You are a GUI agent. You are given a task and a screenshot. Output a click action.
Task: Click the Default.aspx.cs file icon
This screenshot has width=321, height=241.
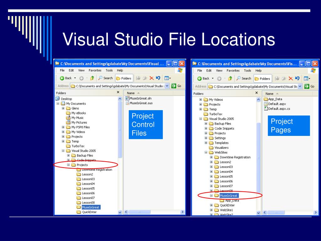coord(266,108)
